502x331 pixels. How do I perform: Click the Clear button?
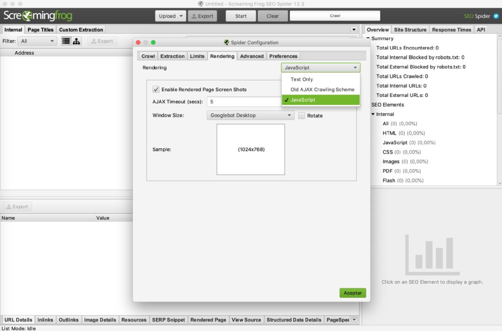click(x=273, y=16)
